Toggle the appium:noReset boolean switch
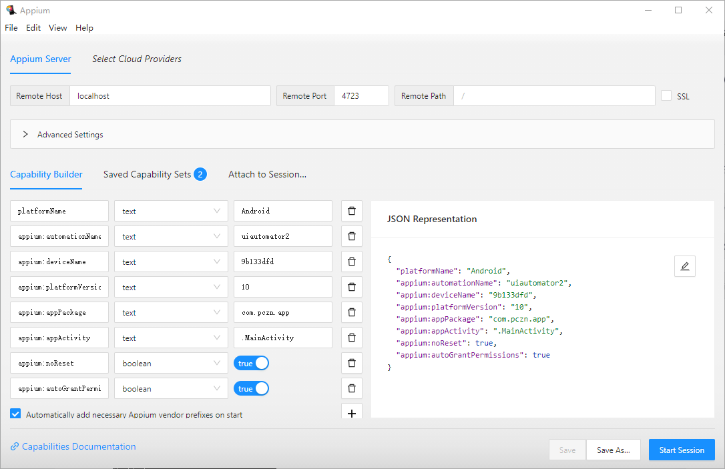This screenshot has width=725, height=469. (x=251, y=363)
